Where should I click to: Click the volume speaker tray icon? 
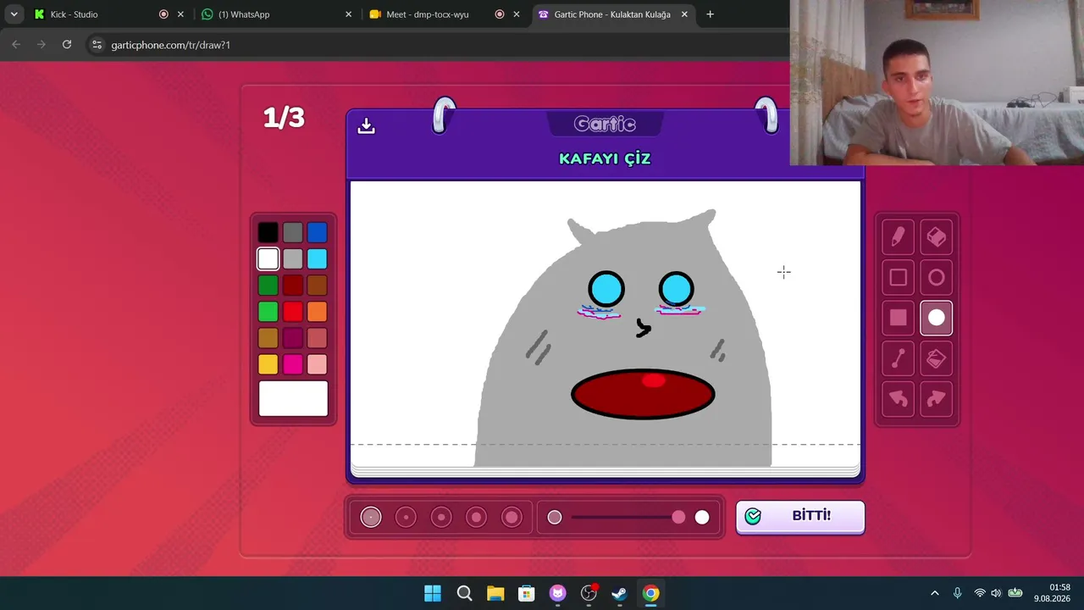tap(996, 593)
